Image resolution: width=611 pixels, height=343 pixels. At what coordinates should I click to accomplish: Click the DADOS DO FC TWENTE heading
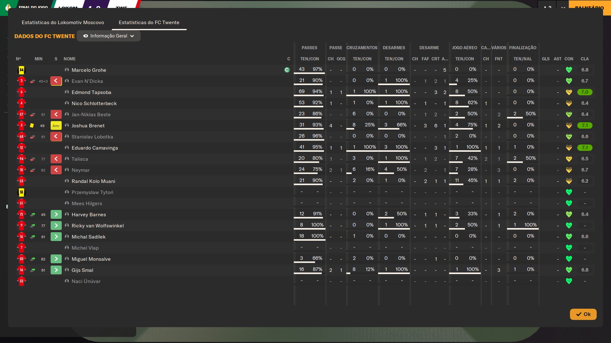click(x=45, y=36)
